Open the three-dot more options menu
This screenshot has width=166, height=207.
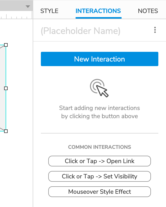[x=155, y=30]
